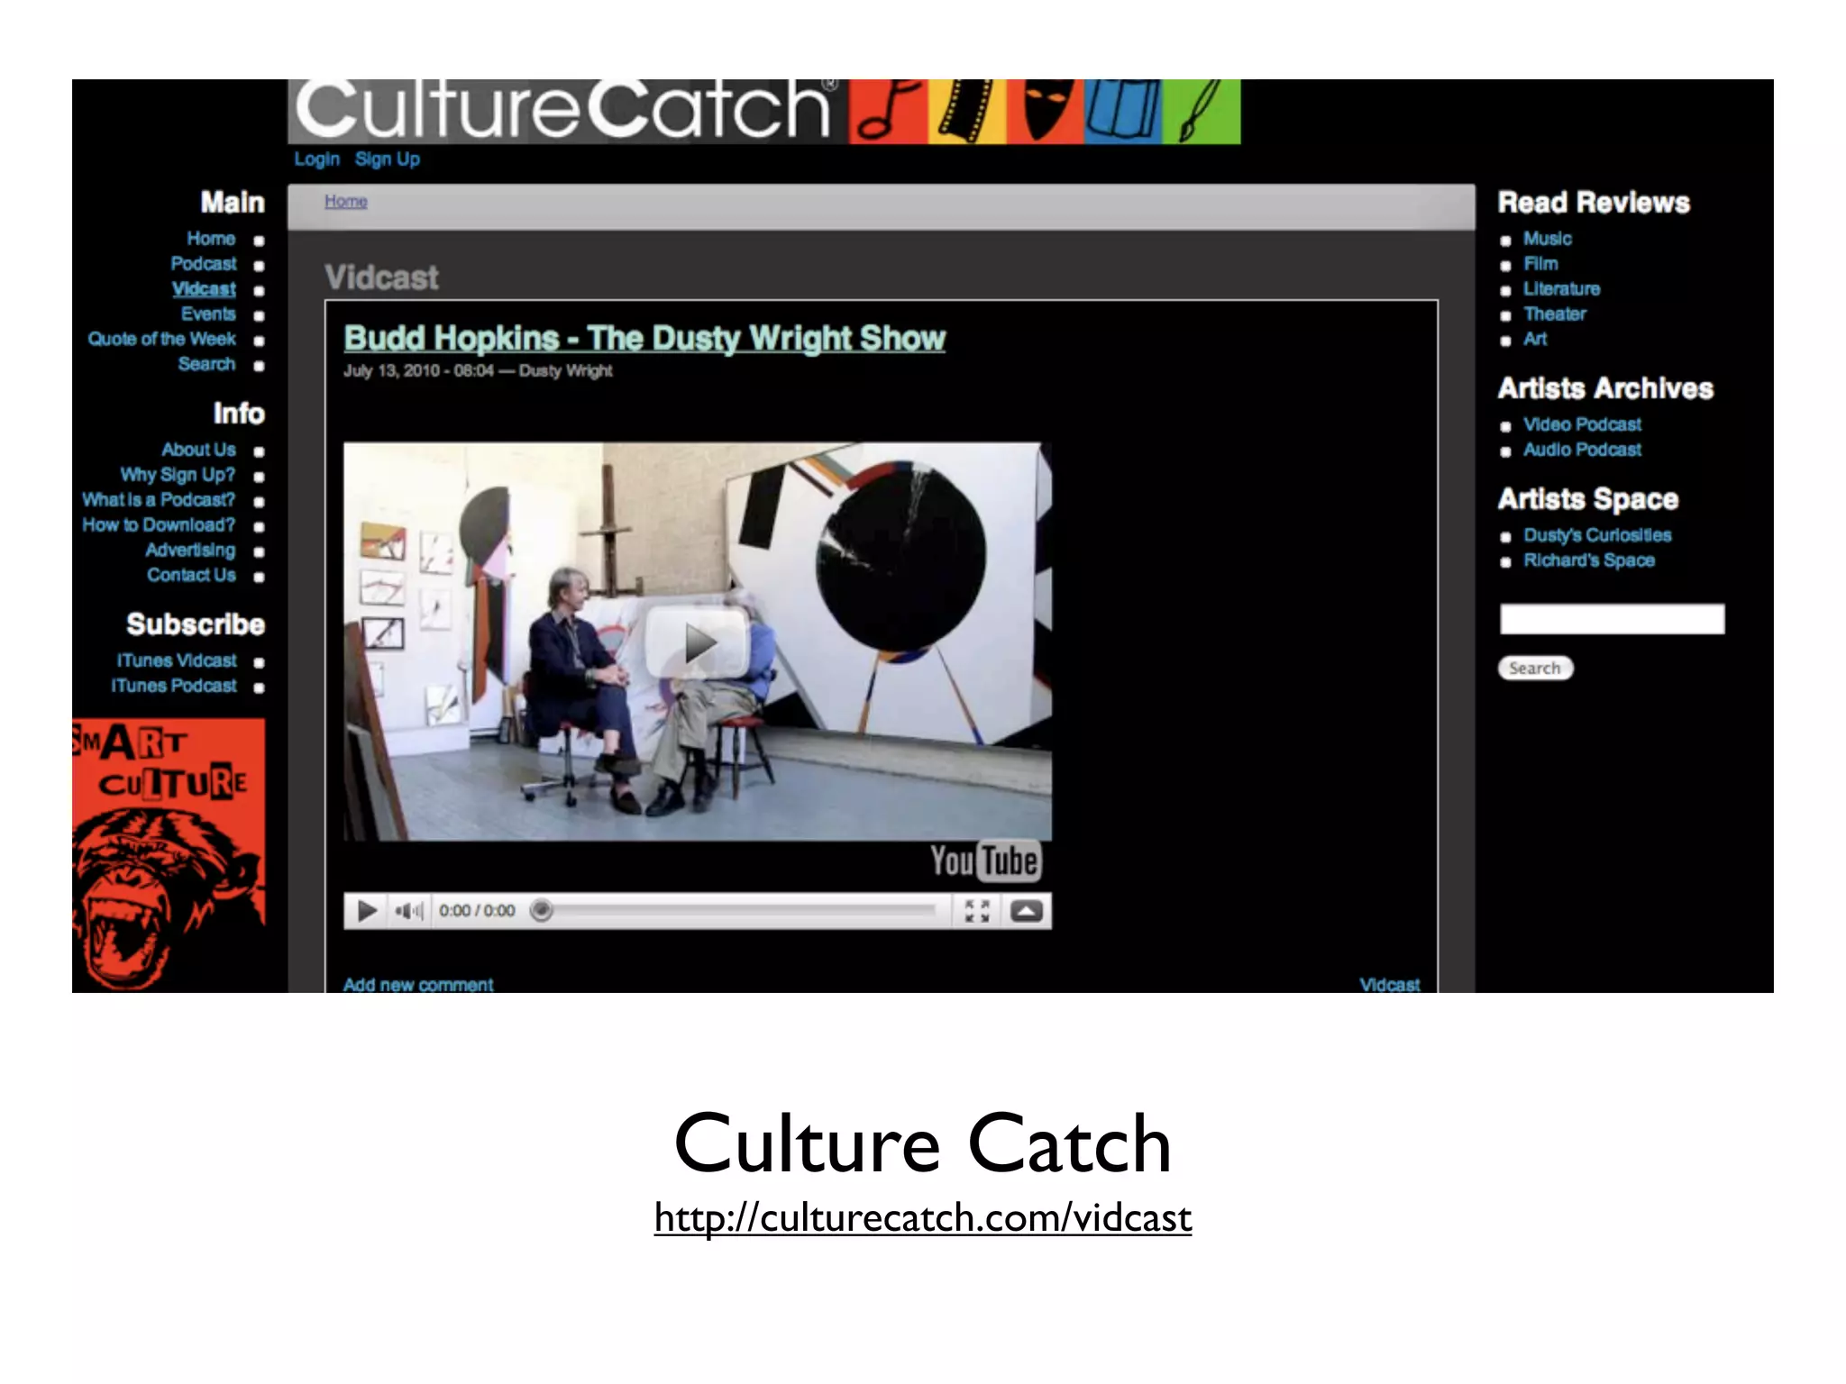Click the search text field in sidebar
The height and width of the screenshot is (1384, 1846).
pos(1612,619)
